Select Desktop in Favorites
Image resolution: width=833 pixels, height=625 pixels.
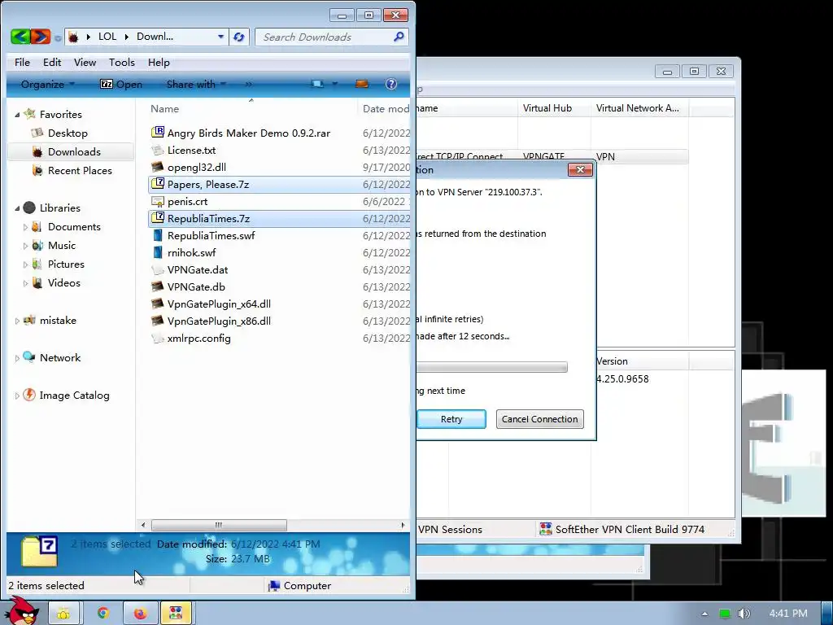[68, 133]
